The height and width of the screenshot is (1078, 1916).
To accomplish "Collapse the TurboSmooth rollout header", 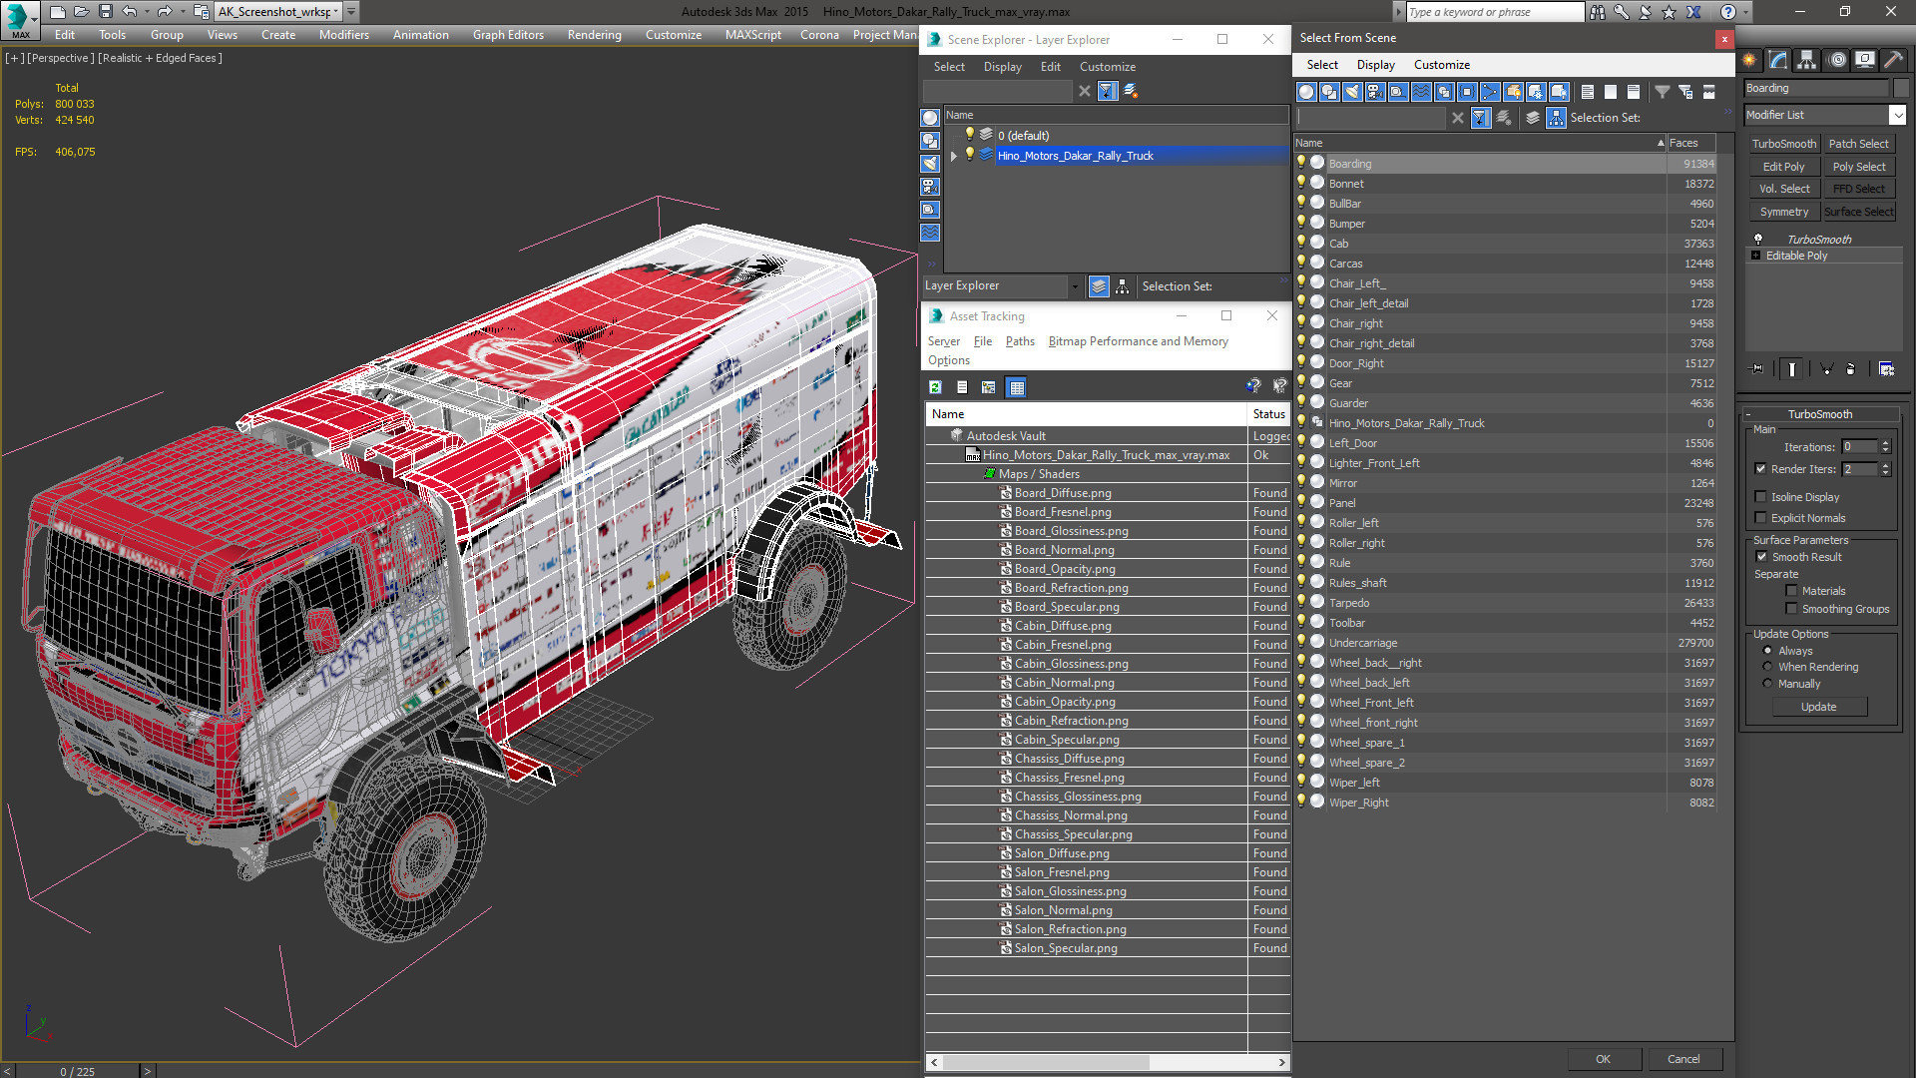I will (1819, 414).
